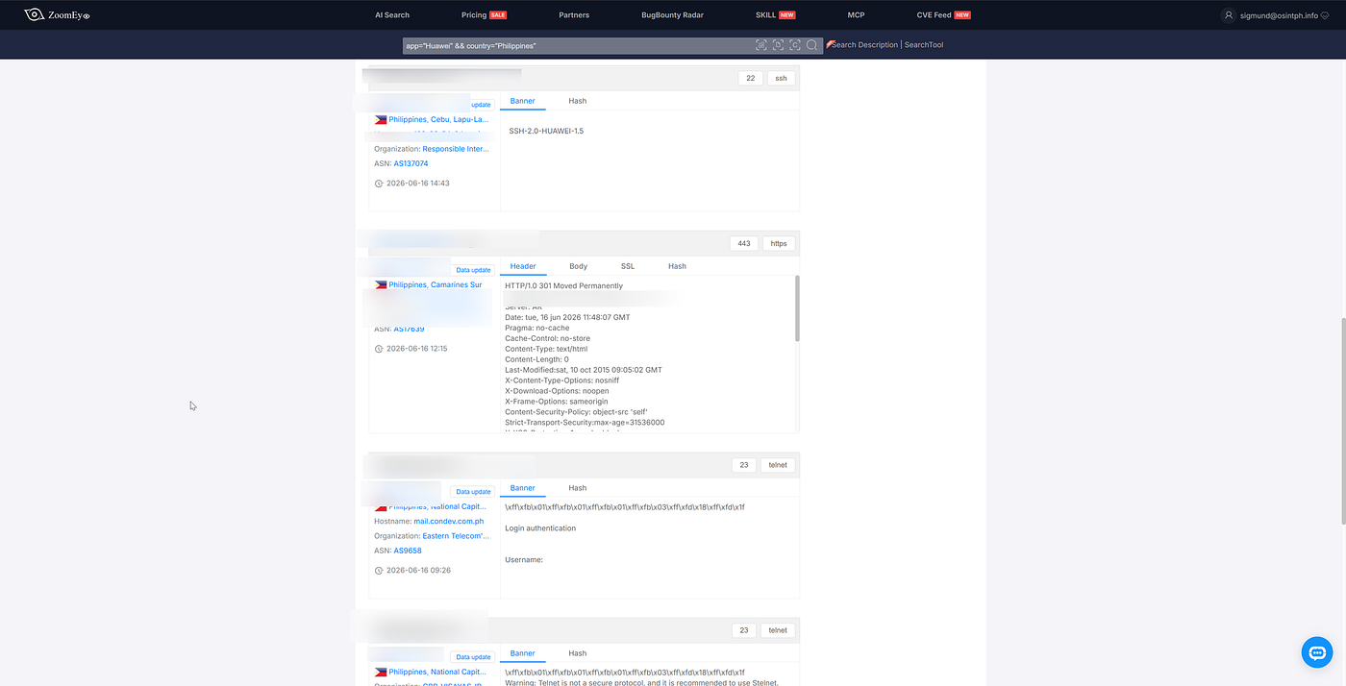
Task: Click the clock icon beside 2026-06-16 09:26
Action: tap(379, 571)
